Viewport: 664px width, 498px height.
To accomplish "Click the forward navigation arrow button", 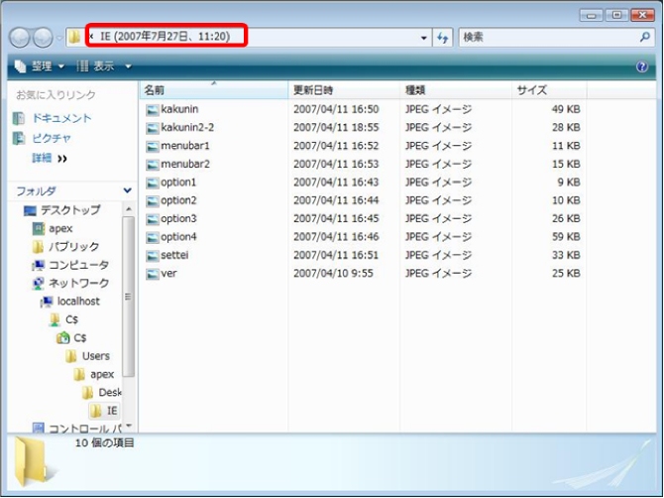I will (x=44, y=37).
